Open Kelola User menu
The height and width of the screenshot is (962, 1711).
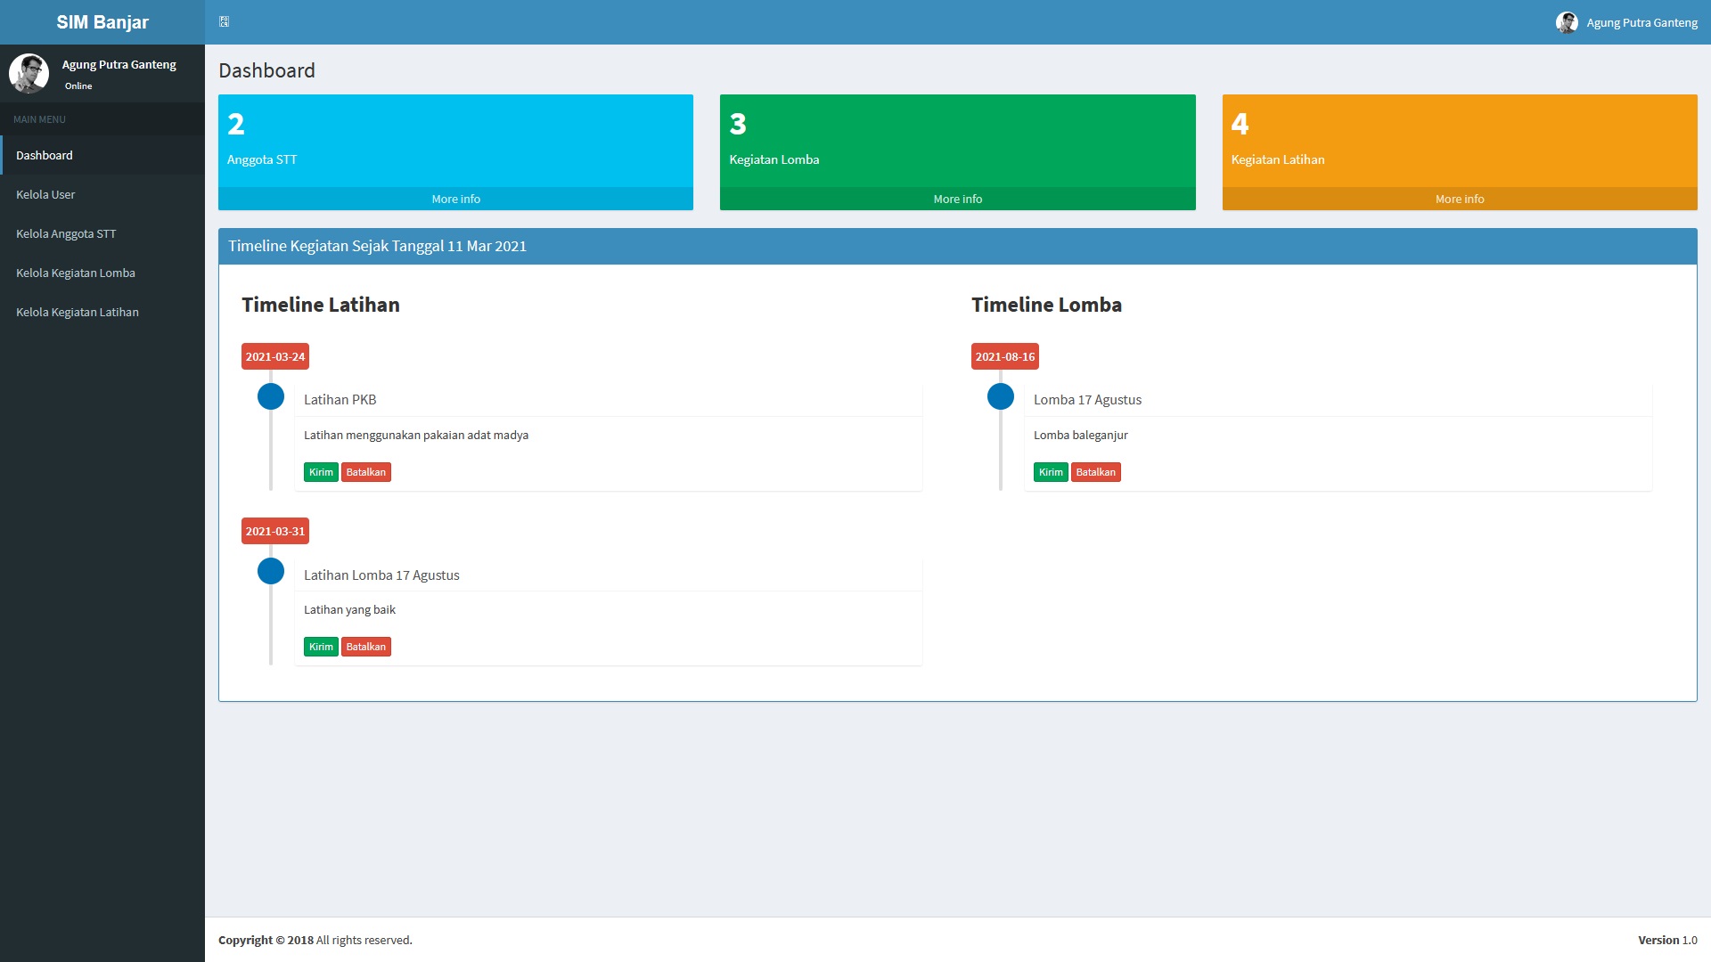(x=45, y=194)
